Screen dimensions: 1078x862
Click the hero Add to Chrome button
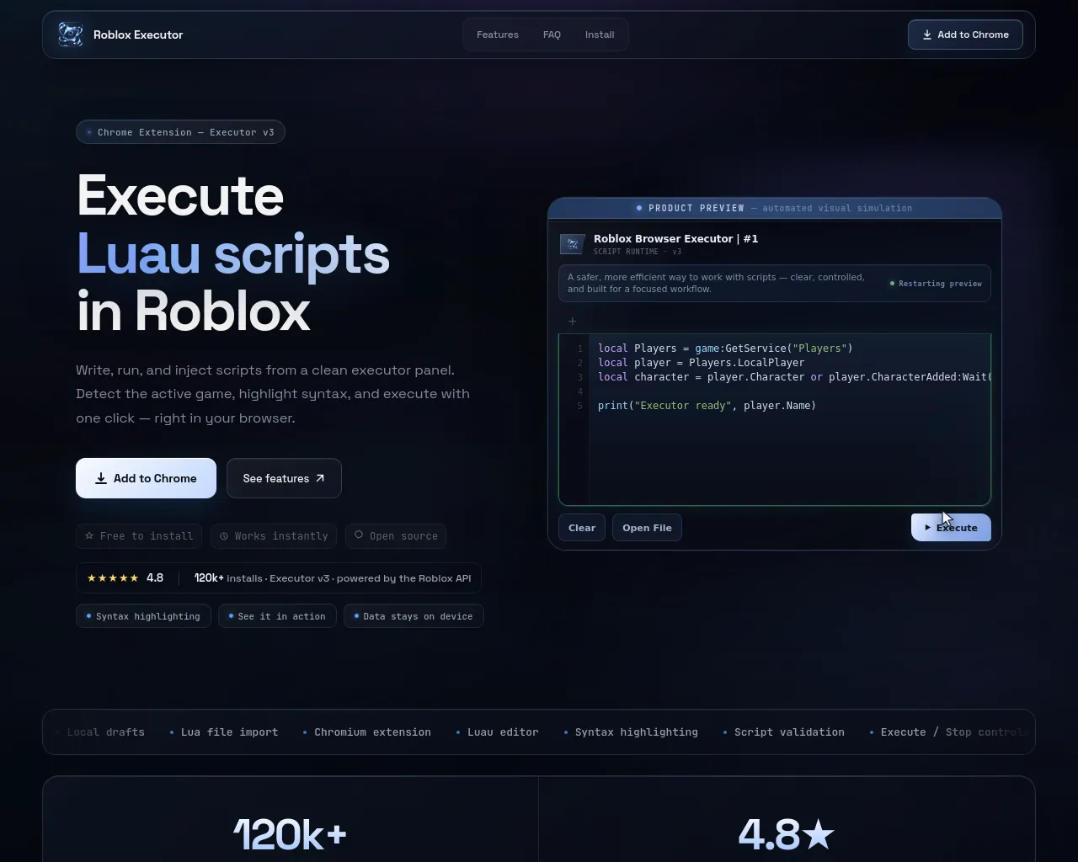pos(146,478)
